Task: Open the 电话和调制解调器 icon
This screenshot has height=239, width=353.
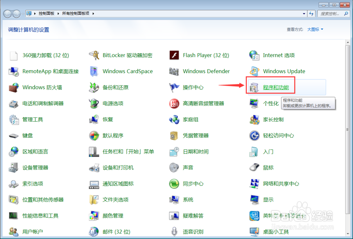Action: coord(13,104)
